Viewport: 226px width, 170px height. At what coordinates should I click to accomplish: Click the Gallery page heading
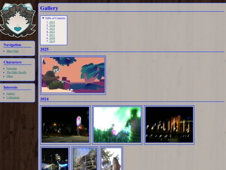49,8
